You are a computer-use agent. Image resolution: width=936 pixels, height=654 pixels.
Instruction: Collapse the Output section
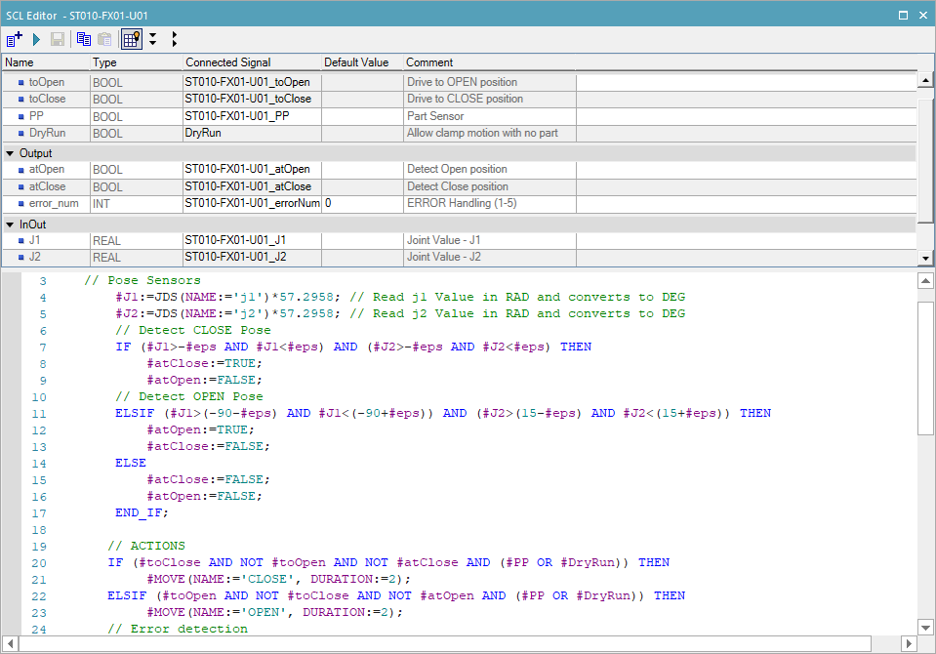(x=10, y=153)
